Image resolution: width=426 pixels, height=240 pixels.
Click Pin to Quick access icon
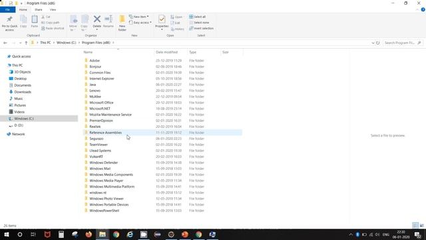9,23
